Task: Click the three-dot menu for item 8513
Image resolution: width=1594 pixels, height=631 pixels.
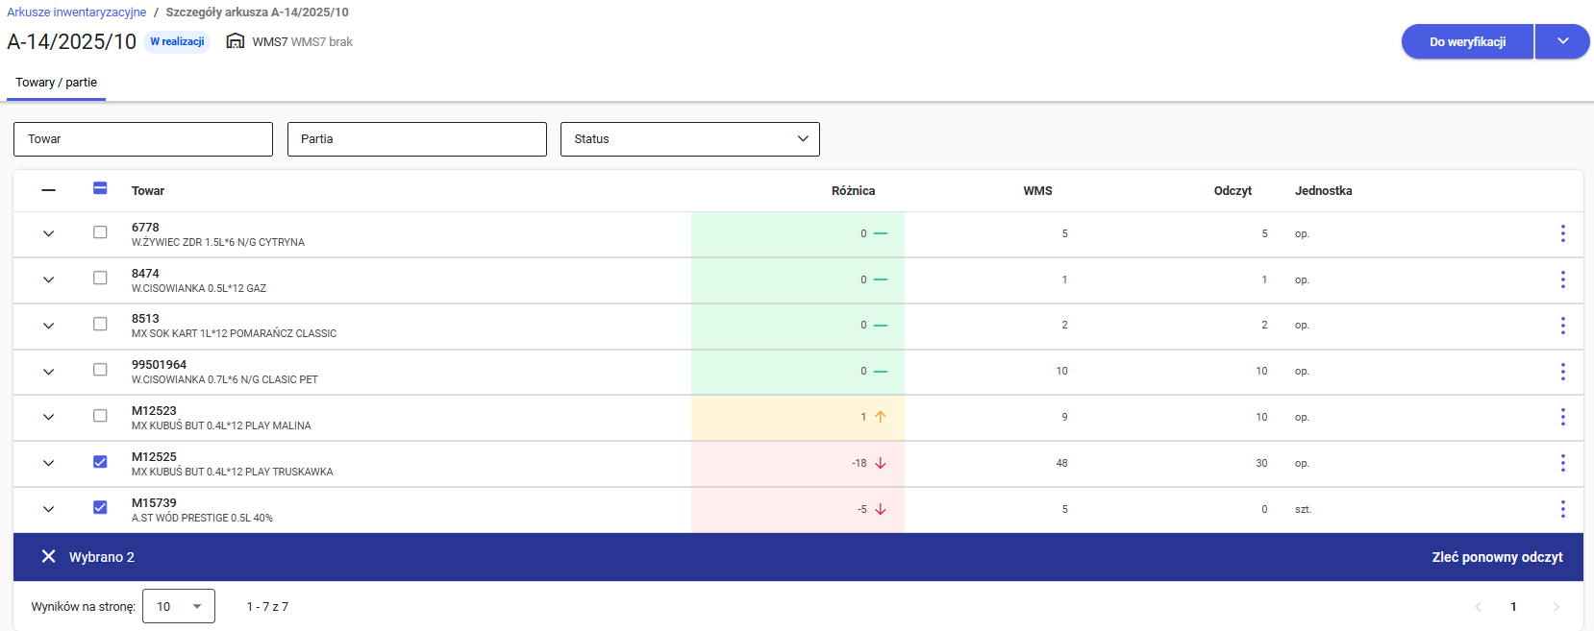Action: [x=1562, y=326]
